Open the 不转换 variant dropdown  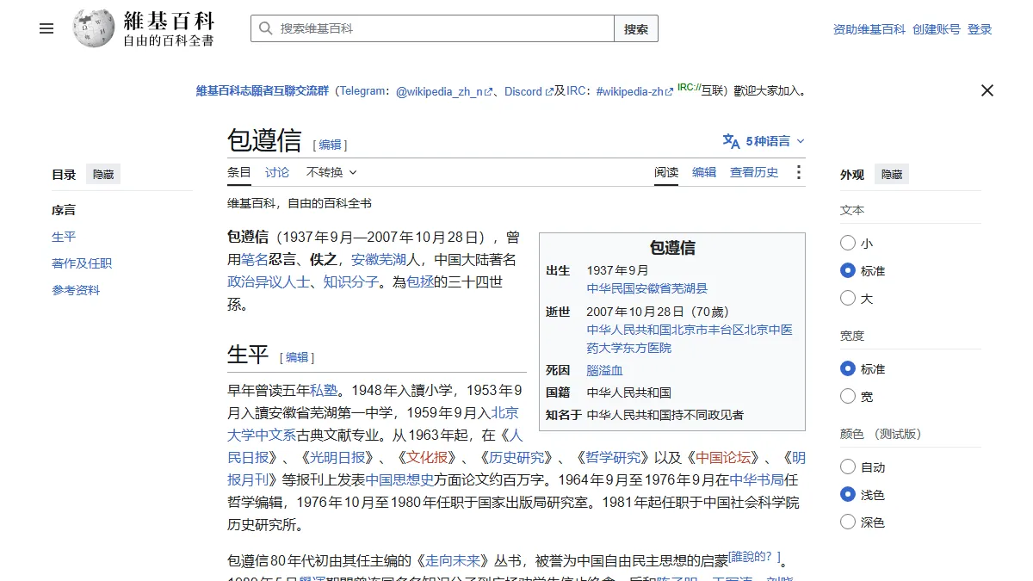pyautogui.click(x=331, y=172)
